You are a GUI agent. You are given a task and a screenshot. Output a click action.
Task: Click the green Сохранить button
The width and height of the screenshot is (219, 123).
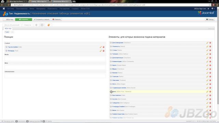[x=24, y=19]
